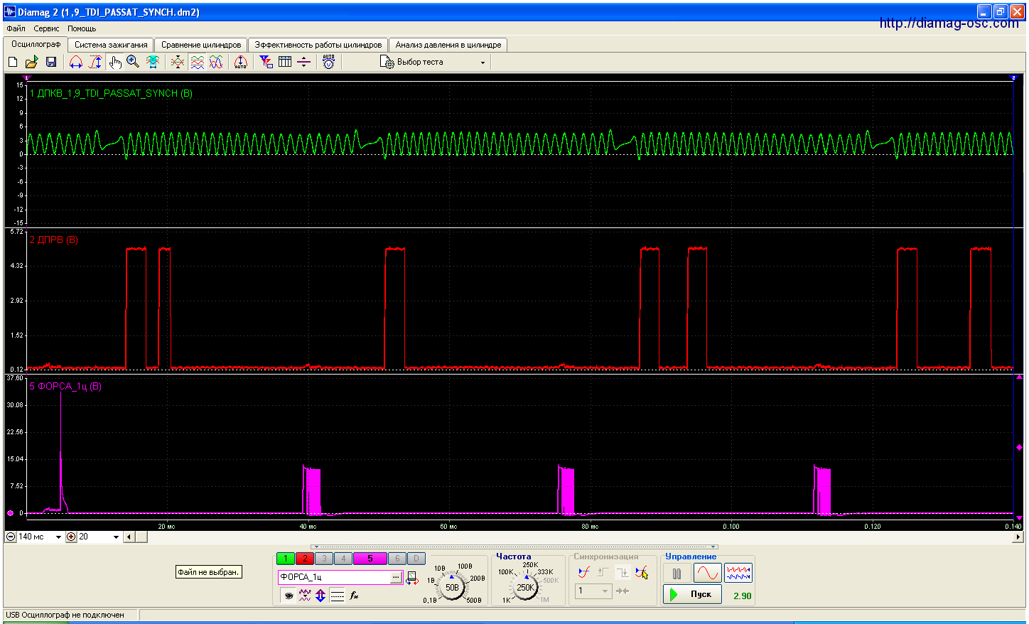This screenshot has height=624, width=1029.
Task: Select the horizontal measurement red arc tool
Action: [x=76, y=63]
